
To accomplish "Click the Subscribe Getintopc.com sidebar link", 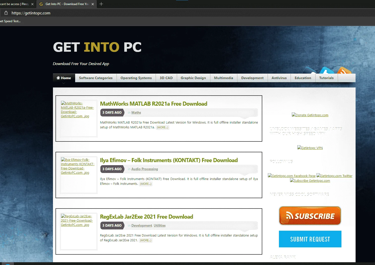I will 310,181.
